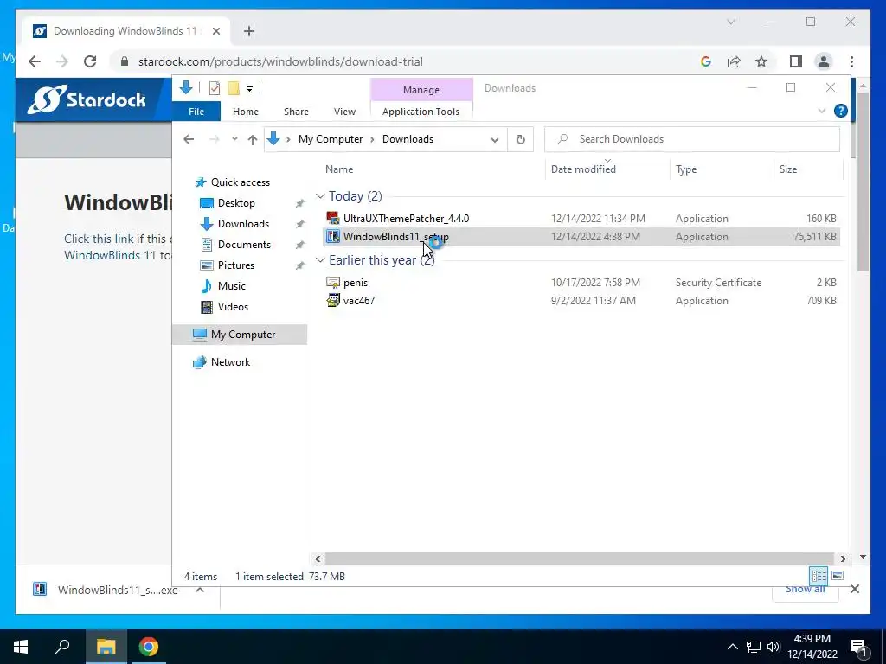Reload the Chrome page
Screen dimensions: 886x664
point(90,61)
